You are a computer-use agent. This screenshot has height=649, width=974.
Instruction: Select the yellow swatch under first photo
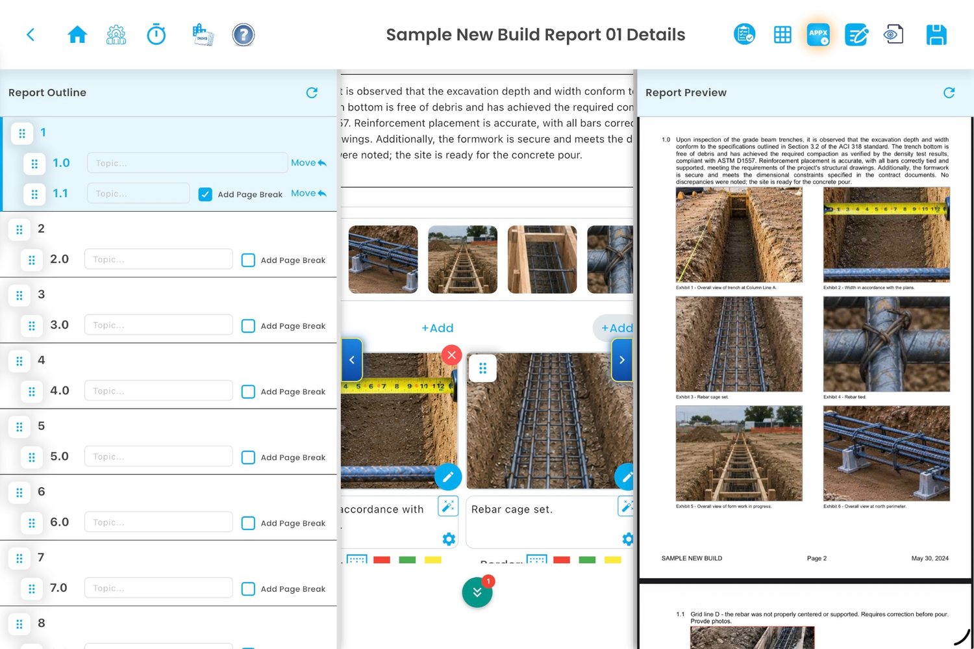point(432,559)
